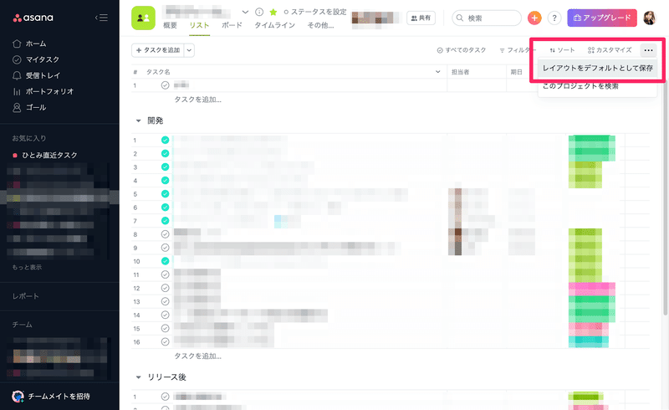Click the orange plus quick-add button
The width and height of the screenshot is (669, 410).
click(534, 18)
